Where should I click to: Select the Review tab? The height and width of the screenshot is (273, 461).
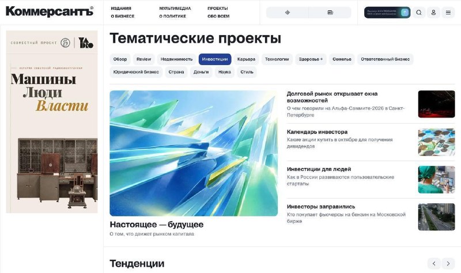point(143,59)
